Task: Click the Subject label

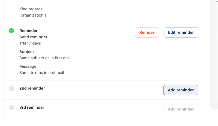Action: 27,52
